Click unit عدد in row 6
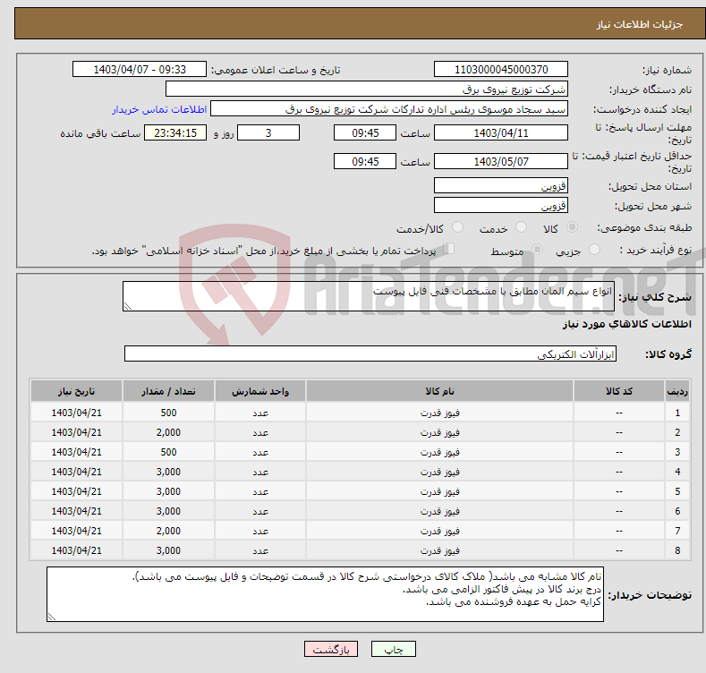The image size is (706, 673). (x=260, y=511)
